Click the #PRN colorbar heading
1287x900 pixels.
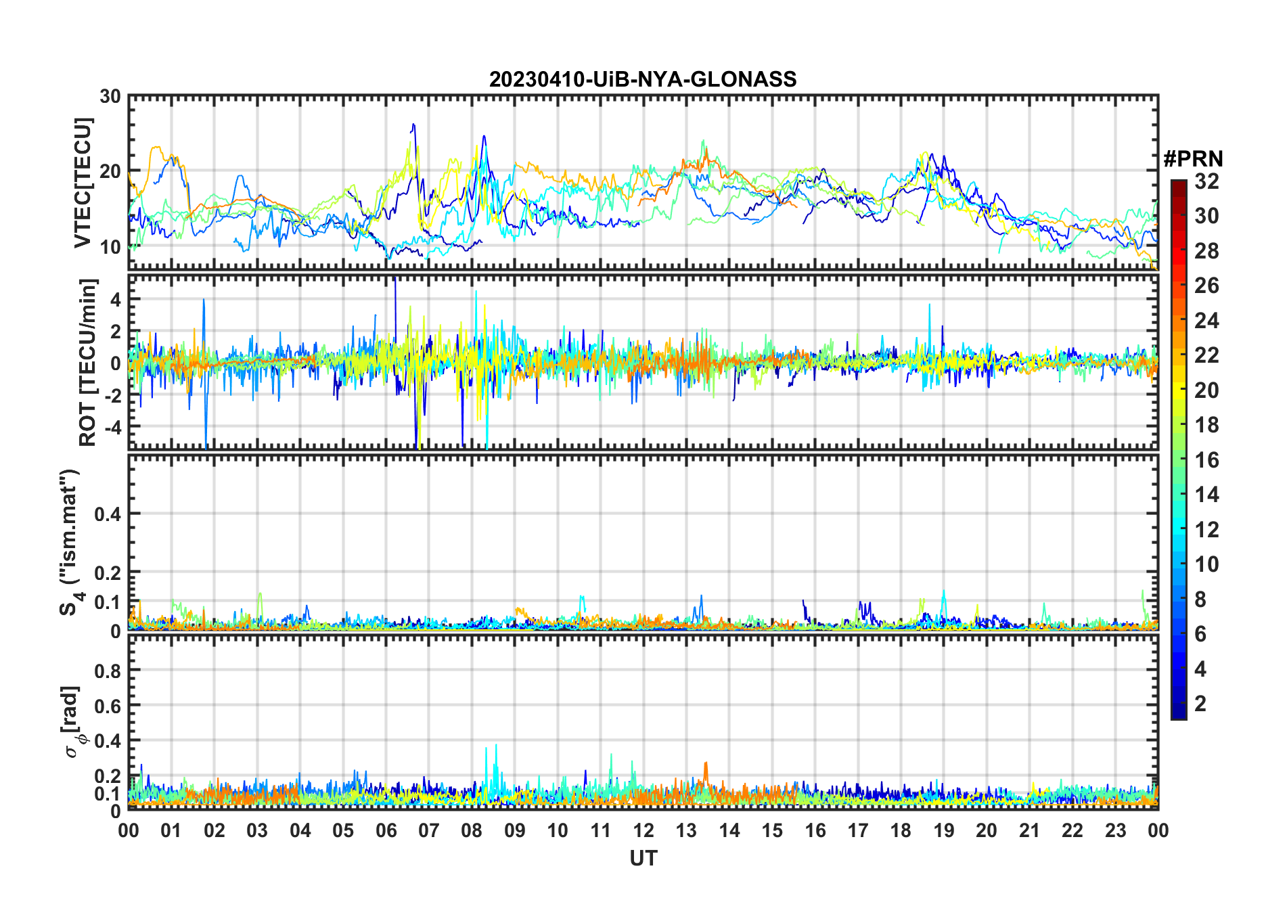tap(1193, 159)
